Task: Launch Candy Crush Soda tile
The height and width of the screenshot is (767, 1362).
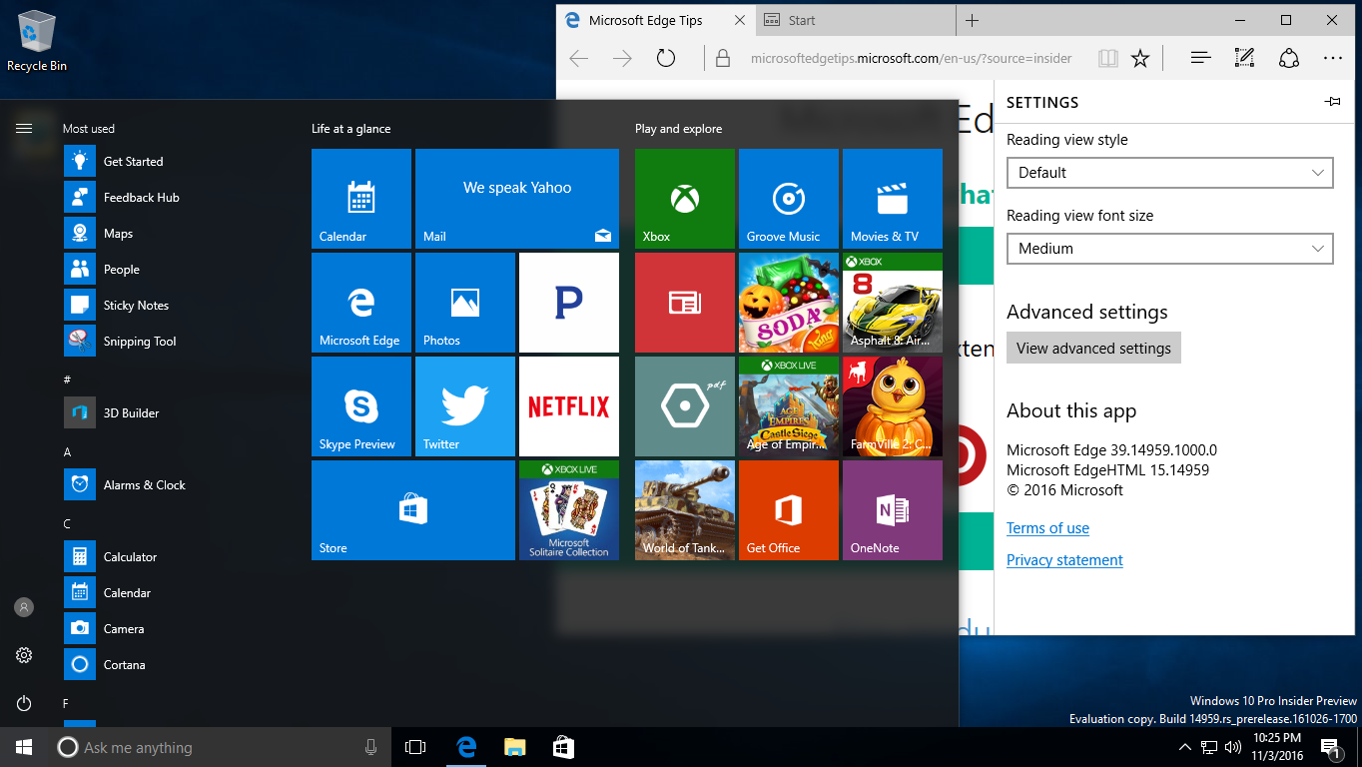Action: click(x=789, y=303)
